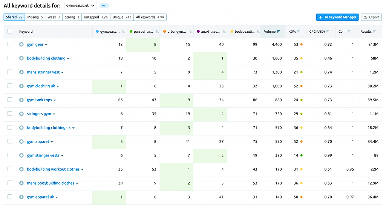386x205 pixels.
Task: Click the plus icon beside gym gear
Action: pos(21,44)
